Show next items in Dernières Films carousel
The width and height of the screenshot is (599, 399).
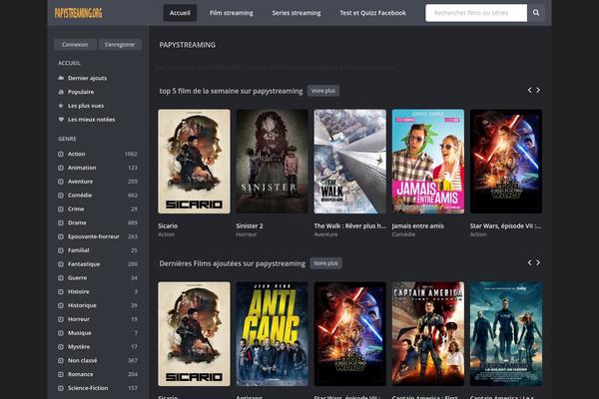pos(538,262)
